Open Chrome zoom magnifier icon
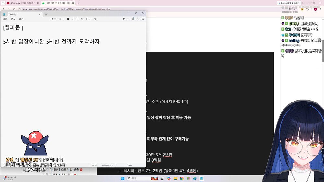The height and width of the screenshot is (182, 324). coord(290,9)
